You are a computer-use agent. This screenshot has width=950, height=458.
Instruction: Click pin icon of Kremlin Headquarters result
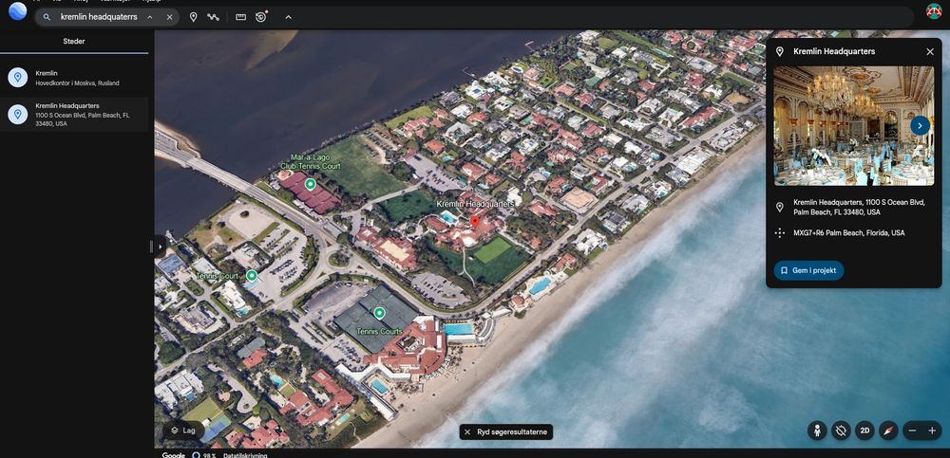(17, 115)
